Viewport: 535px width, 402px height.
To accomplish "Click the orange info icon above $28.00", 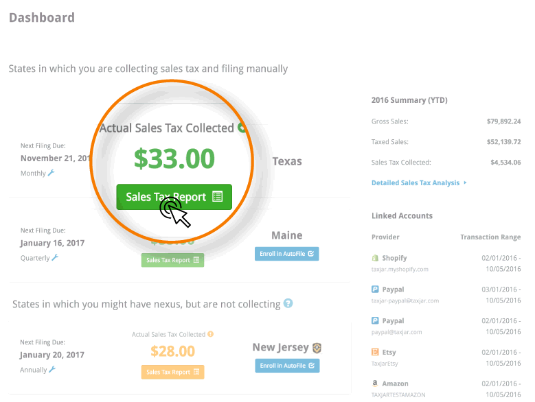I will tap(210, 334).
